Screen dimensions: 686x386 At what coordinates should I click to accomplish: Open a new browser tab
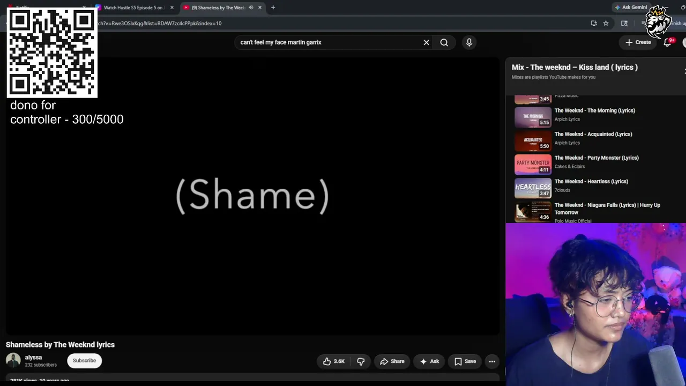pos(273,8)
